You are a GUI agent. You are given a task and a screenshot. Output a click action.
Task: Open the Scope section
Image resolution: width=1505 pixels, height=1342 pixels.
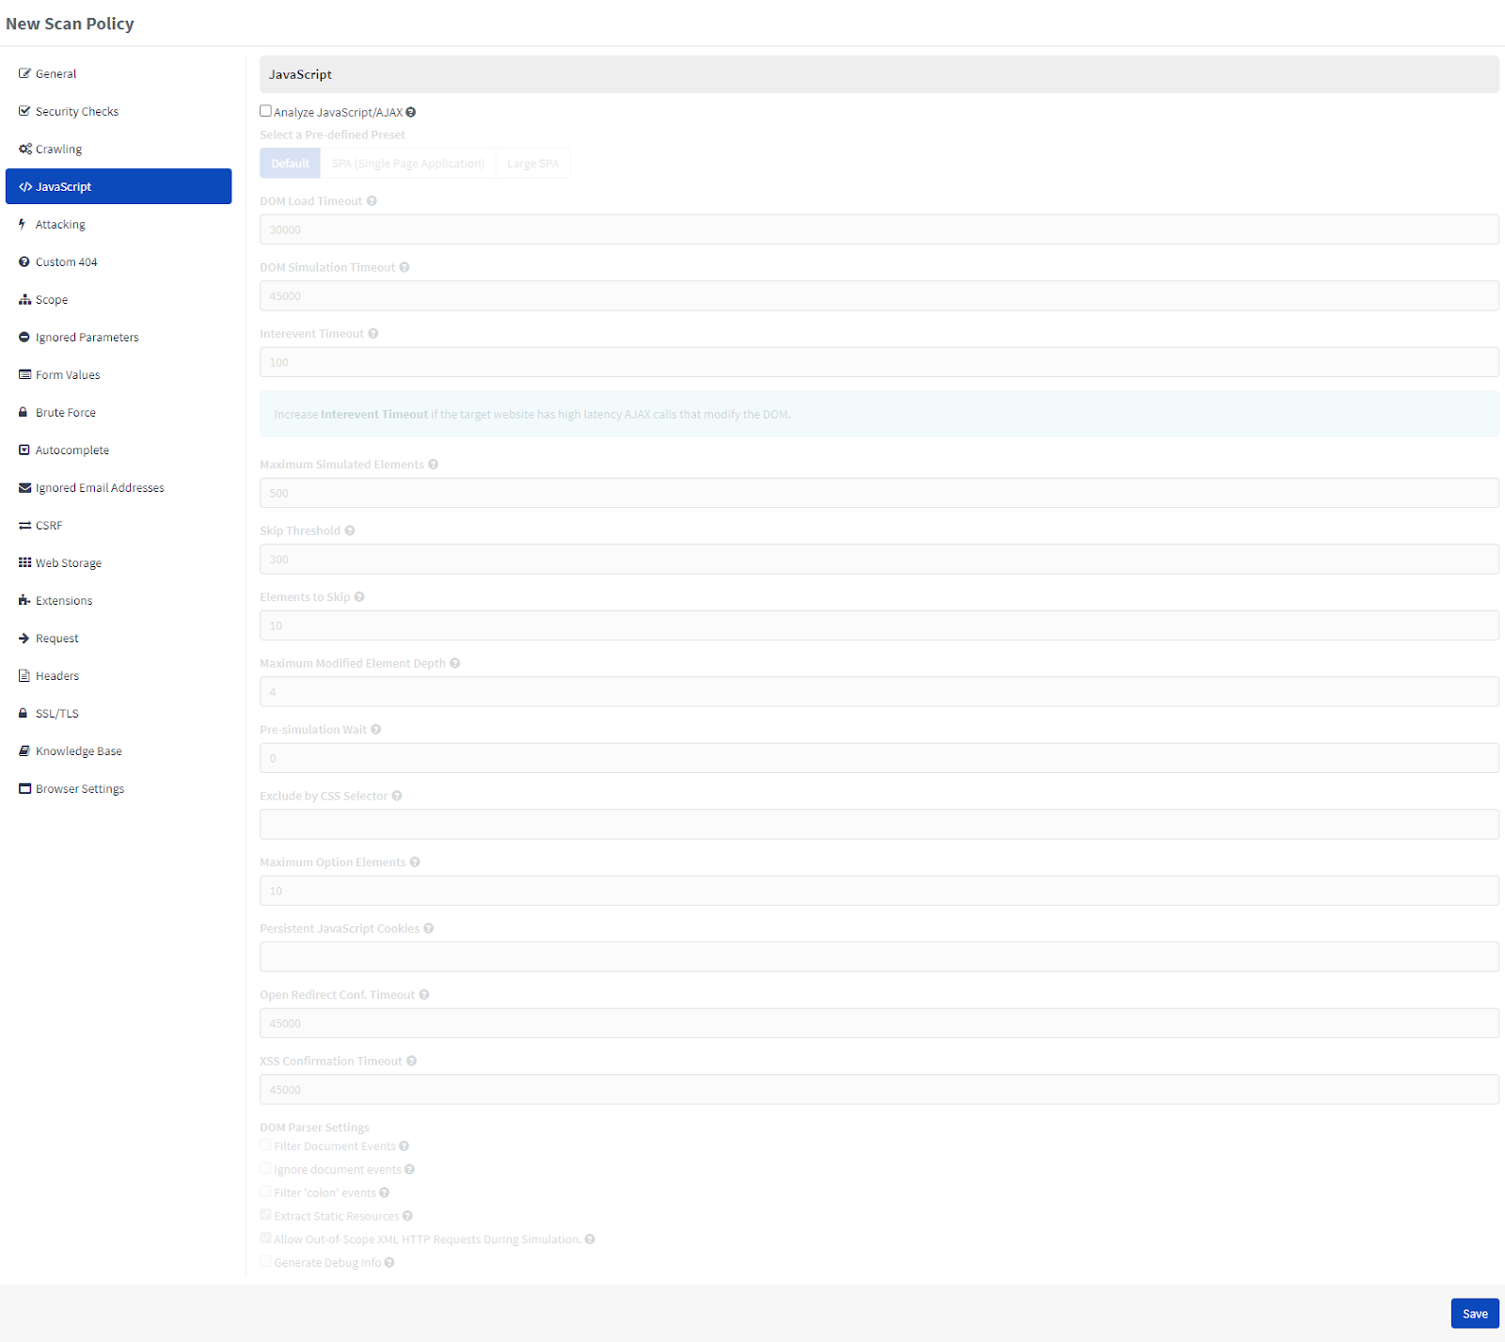click(119, 299)
